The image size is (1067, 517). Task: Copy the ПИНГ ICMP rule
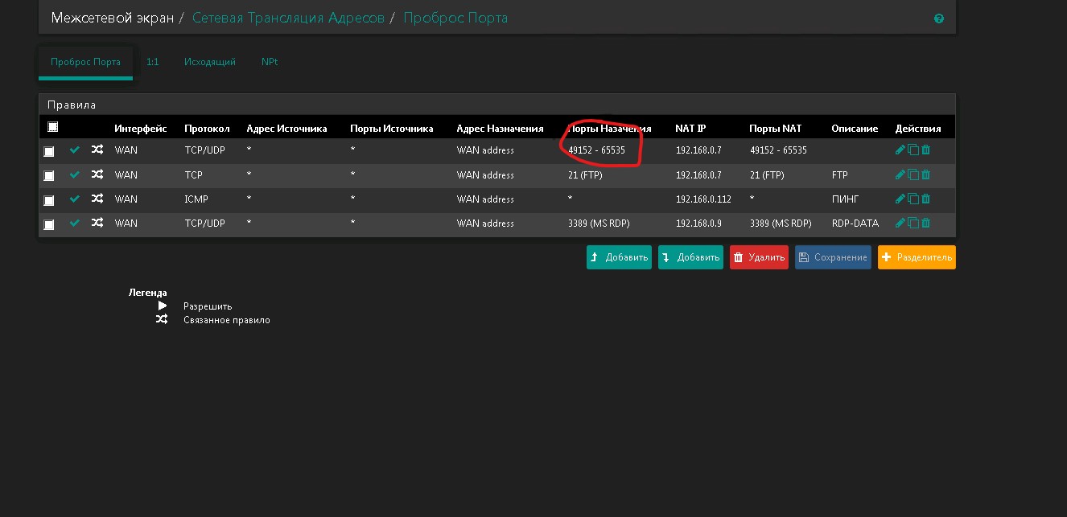pyautogui.click(x=913, y=199)
